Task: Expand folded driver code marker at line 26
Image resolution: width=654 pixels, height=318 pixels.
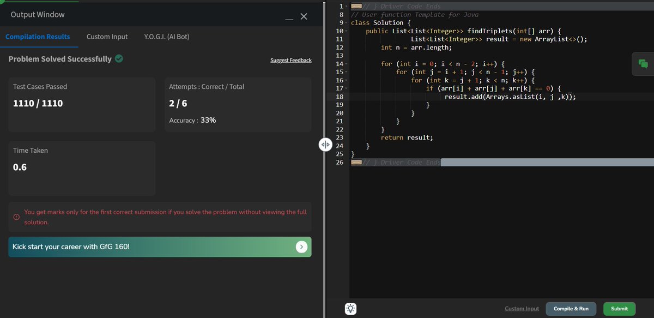Action: tap(356, 163)
